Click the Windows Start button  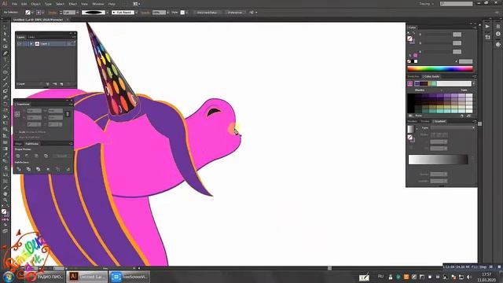tap(9, 277)
